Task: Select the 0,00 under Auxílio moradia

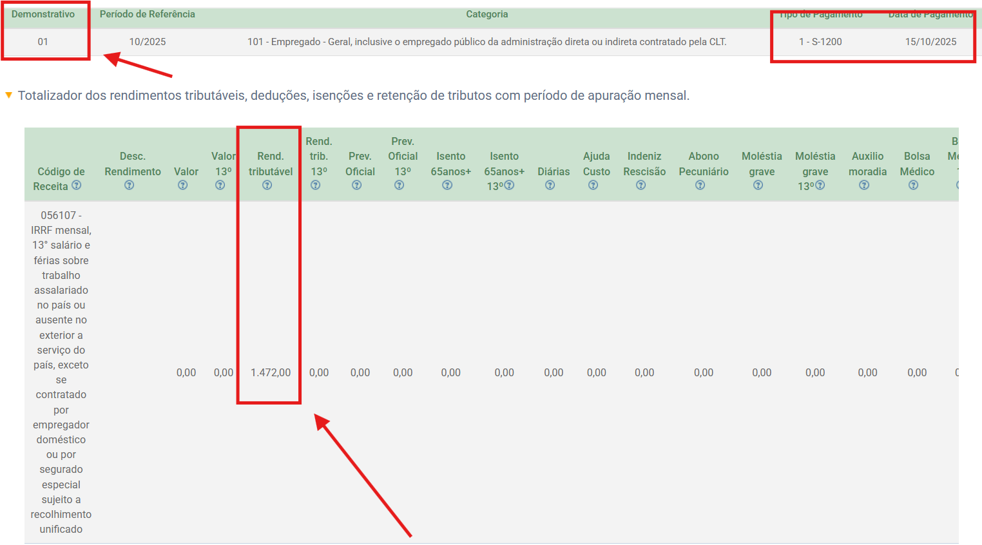Action: 868,372
